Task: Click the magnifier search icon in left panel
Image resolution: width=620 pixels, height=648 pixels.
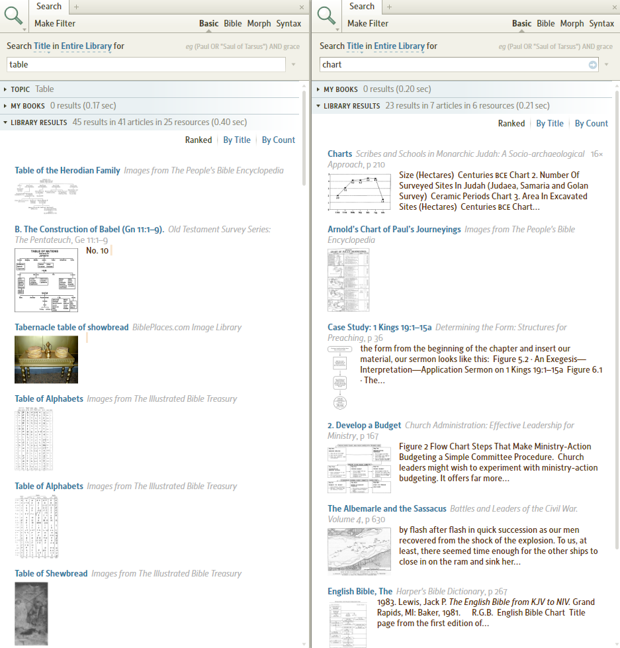Action: tap(13, 16)
